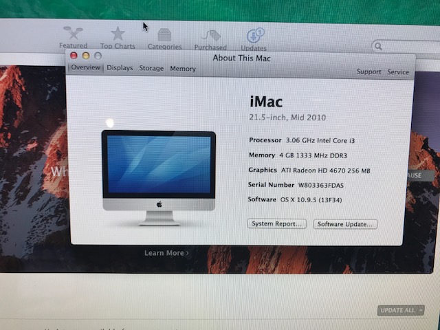Open the Service link in About This Mac
Screen dimensions: 440x330
[398, 72]
